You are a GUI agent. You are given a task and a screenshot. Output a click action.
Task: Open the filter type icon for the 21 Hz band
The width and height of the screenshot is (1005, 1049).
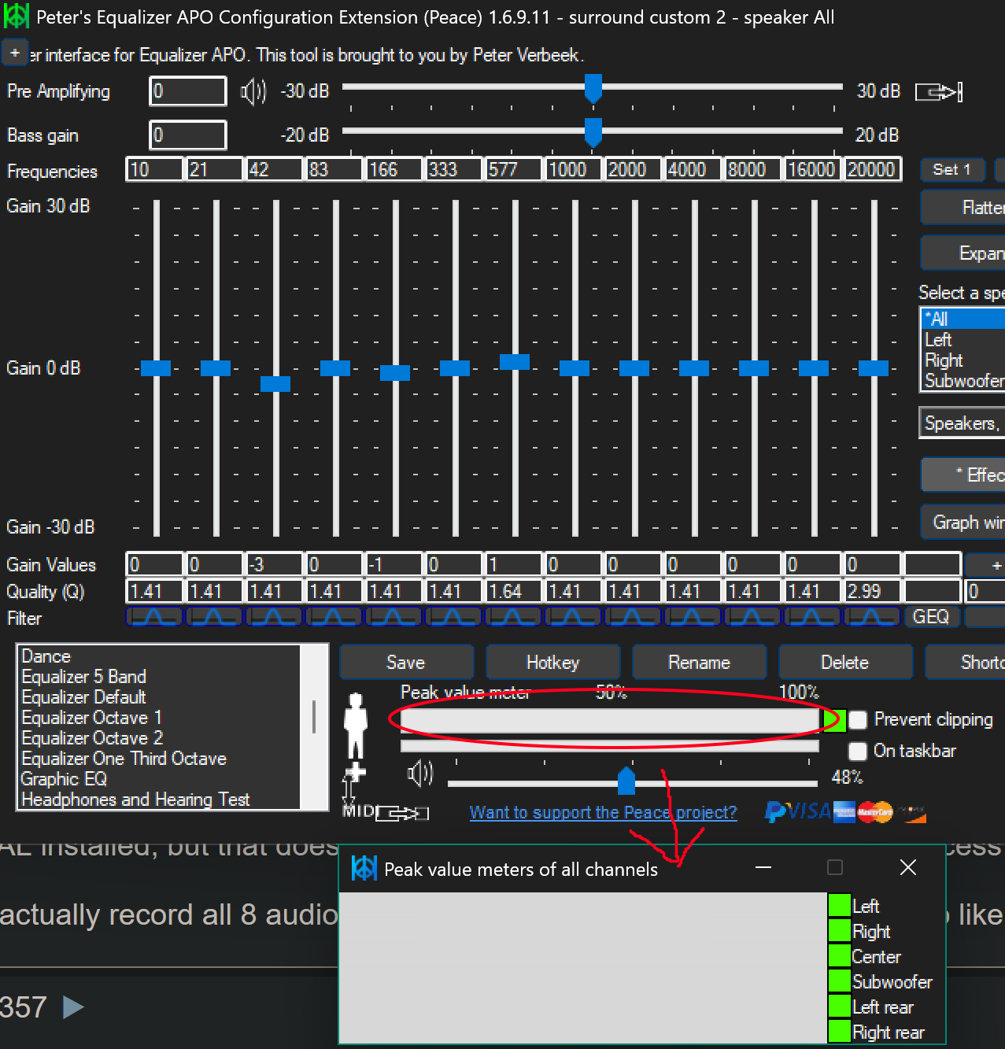(x=214, y=617)
